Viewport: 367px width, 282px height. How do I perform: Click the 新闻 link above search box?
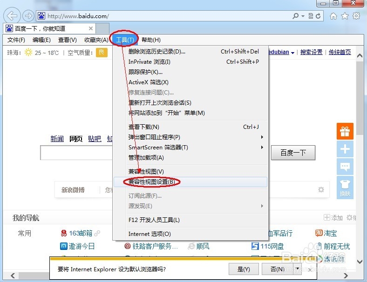[57, 139]
